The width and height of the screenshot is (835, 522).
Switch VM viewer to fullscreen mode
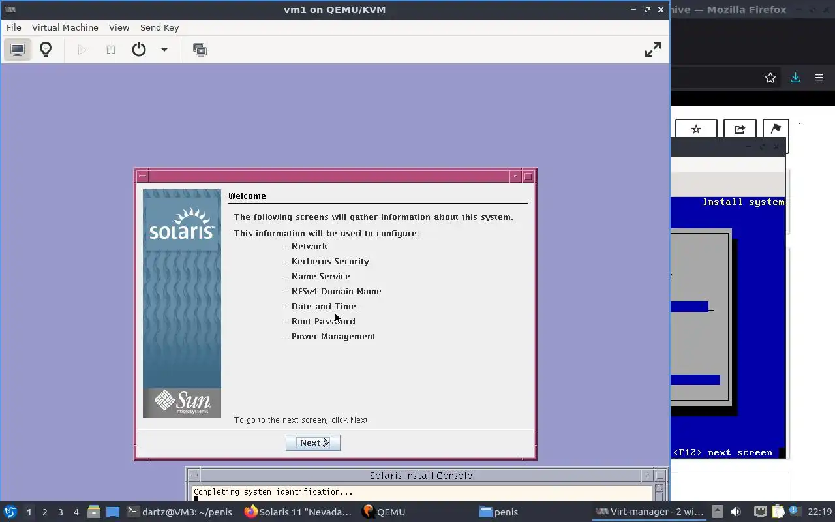tap(653, 50)
